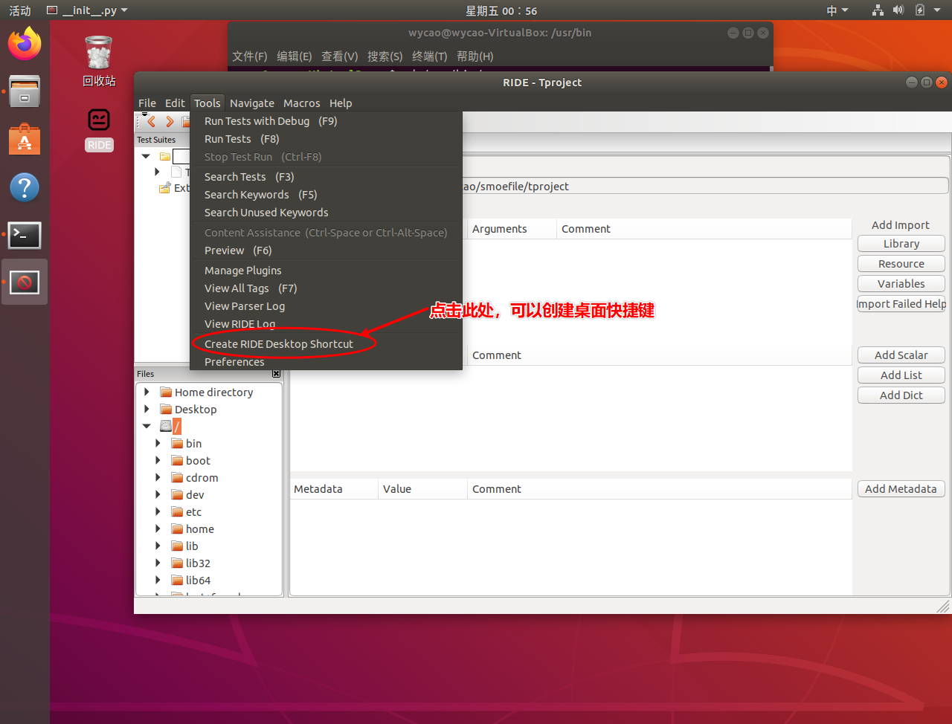Expand the Home directory tree node

(147, 392)
